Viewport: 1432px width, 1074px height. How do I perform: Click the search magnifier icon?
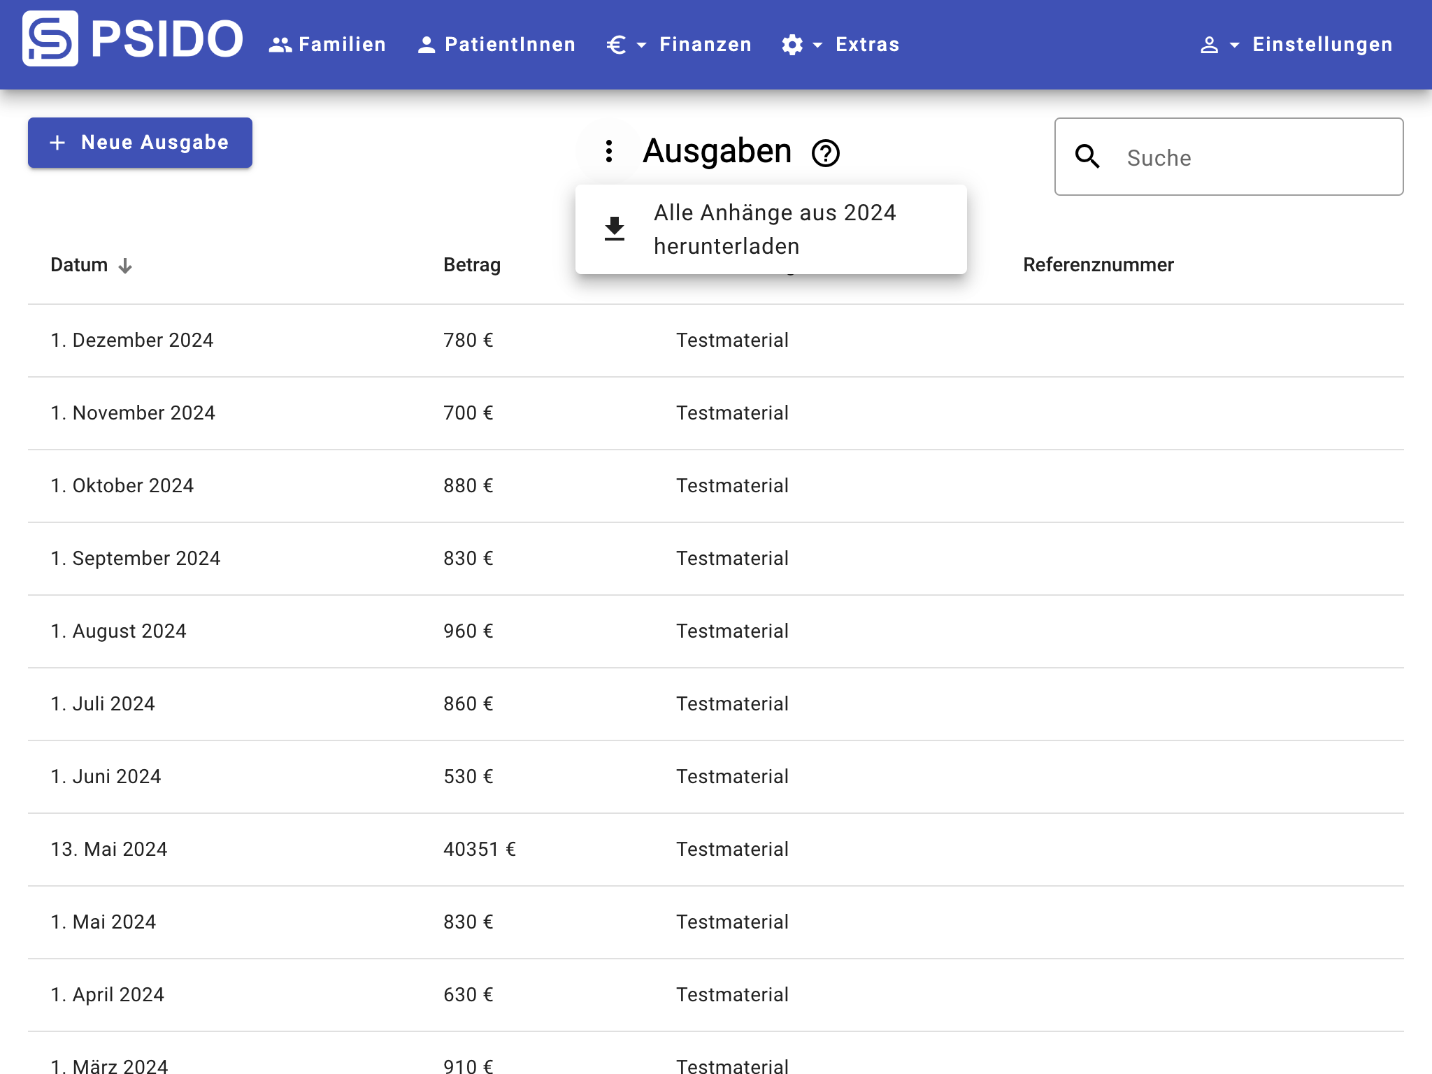point(1087,157)
